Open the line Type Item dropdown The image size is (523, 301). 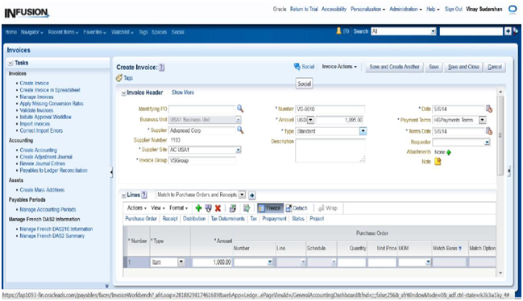coord(181,262)
